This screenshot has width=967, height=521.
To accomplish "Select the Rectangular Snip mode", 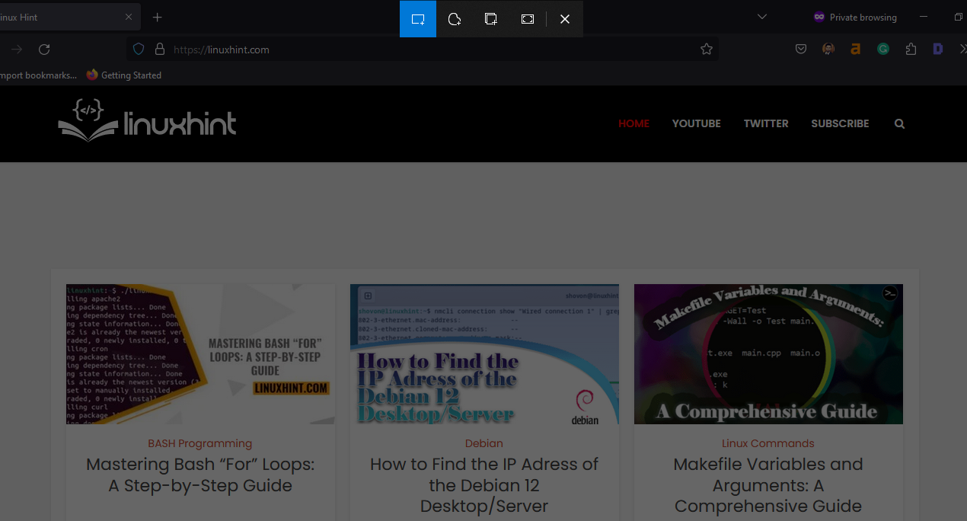I will point(418,19).
